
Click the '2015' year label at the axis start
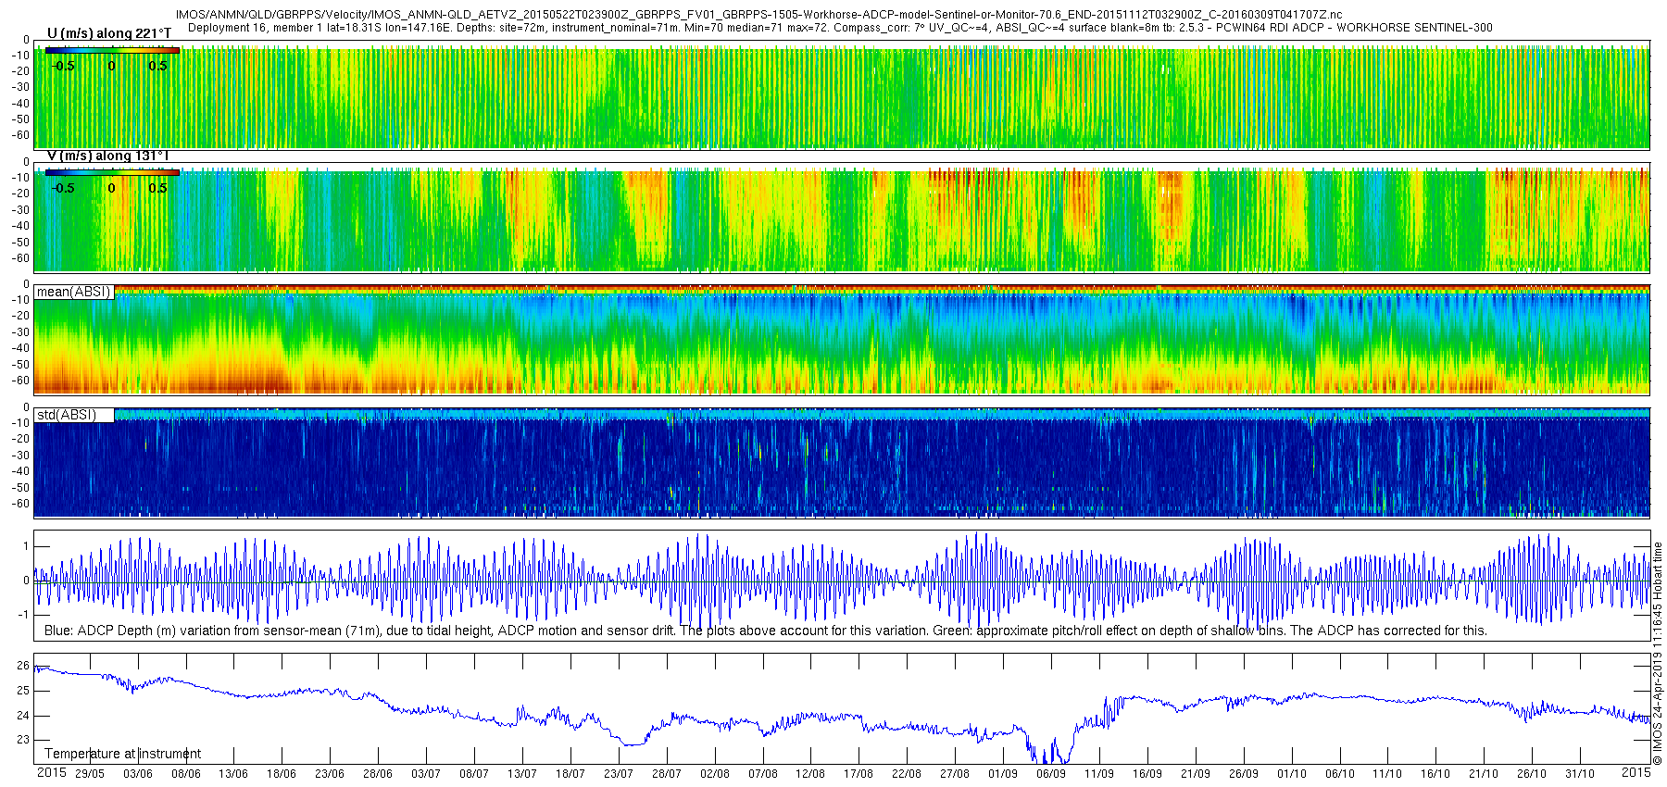point(51,772)
